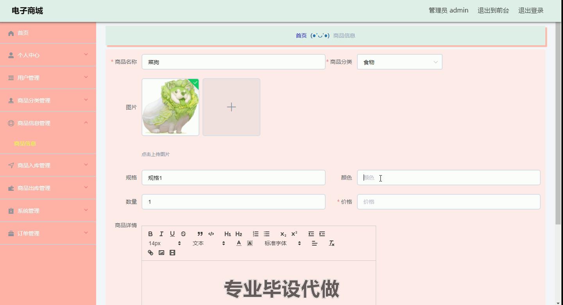
Task: Open the 标准字体 font family dropdown
Action: pyautogui.click(x=283, y=243)
